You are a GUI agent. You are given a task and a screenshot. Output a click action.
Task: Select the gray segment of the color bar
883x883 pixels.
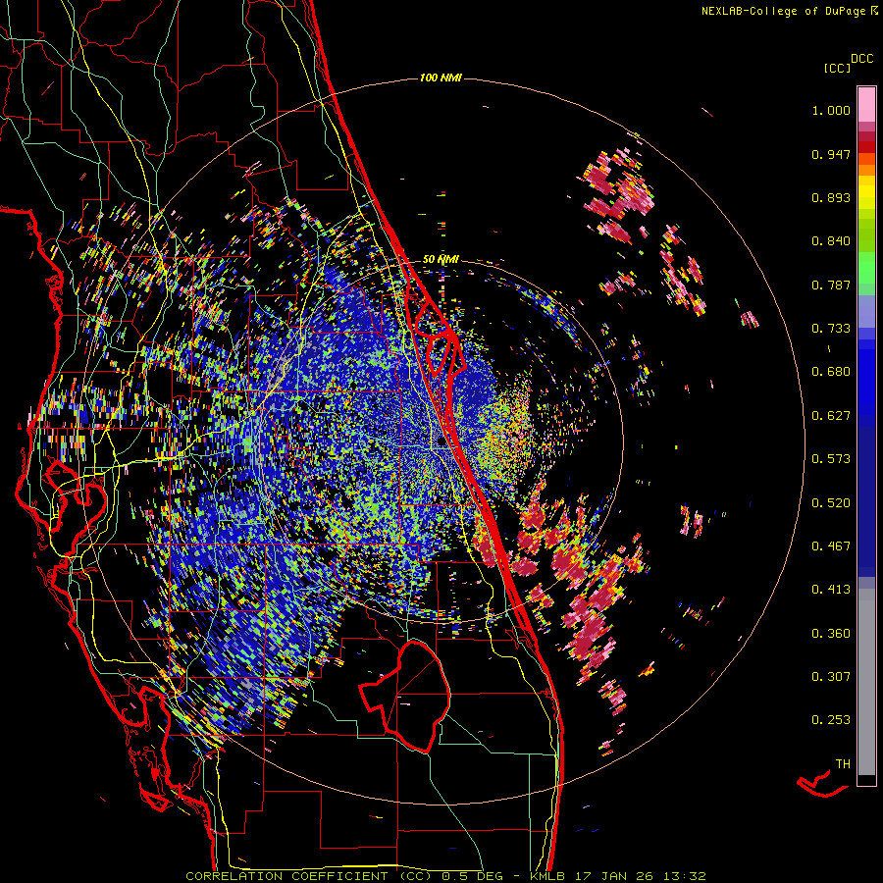(x=866, y=682)
